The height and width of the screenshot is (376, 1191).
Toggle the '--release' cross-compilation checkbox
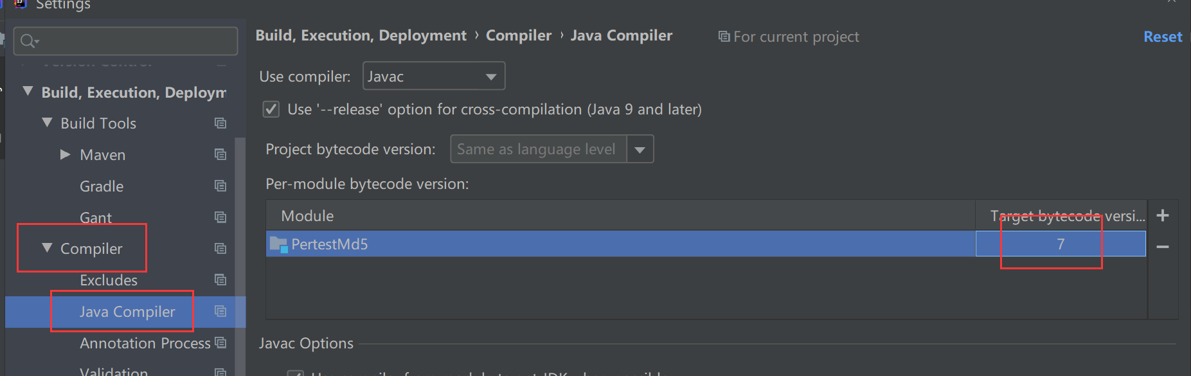click(271, 109)
